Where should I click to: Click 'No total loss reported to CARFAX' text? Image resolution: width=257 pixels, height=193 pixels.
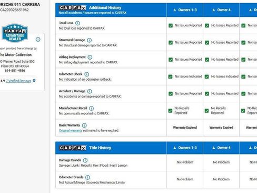pos(82,28)
